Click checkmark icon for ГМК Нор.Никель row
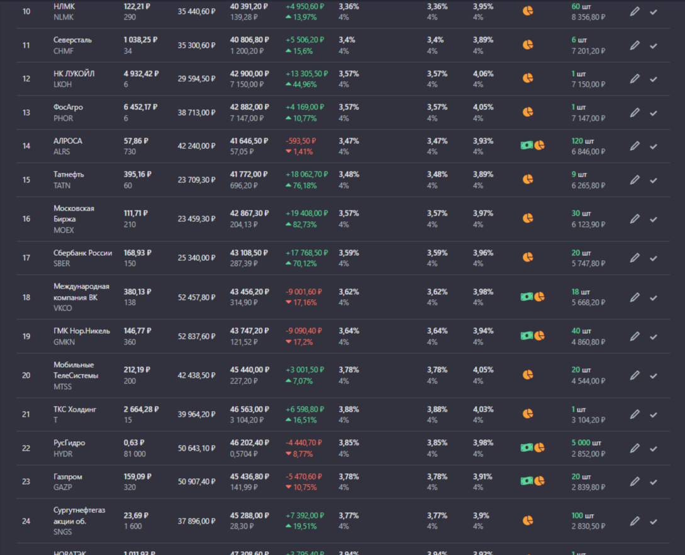 [x=654, y=337]
